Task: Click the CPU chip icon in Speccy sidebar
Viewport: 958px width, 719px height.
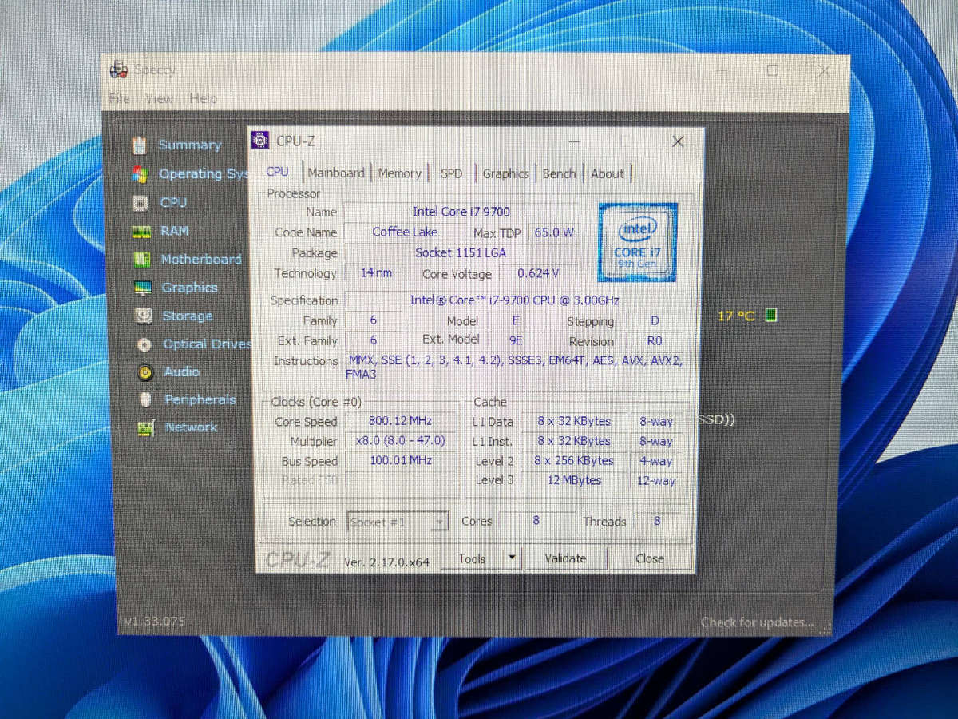Action: [141, 203]
